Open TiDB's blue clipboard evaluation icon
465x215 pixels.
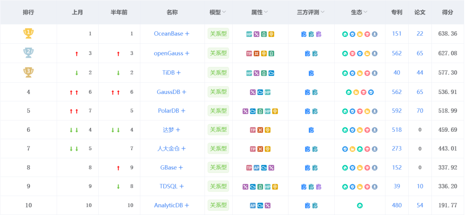coord(311,73)
